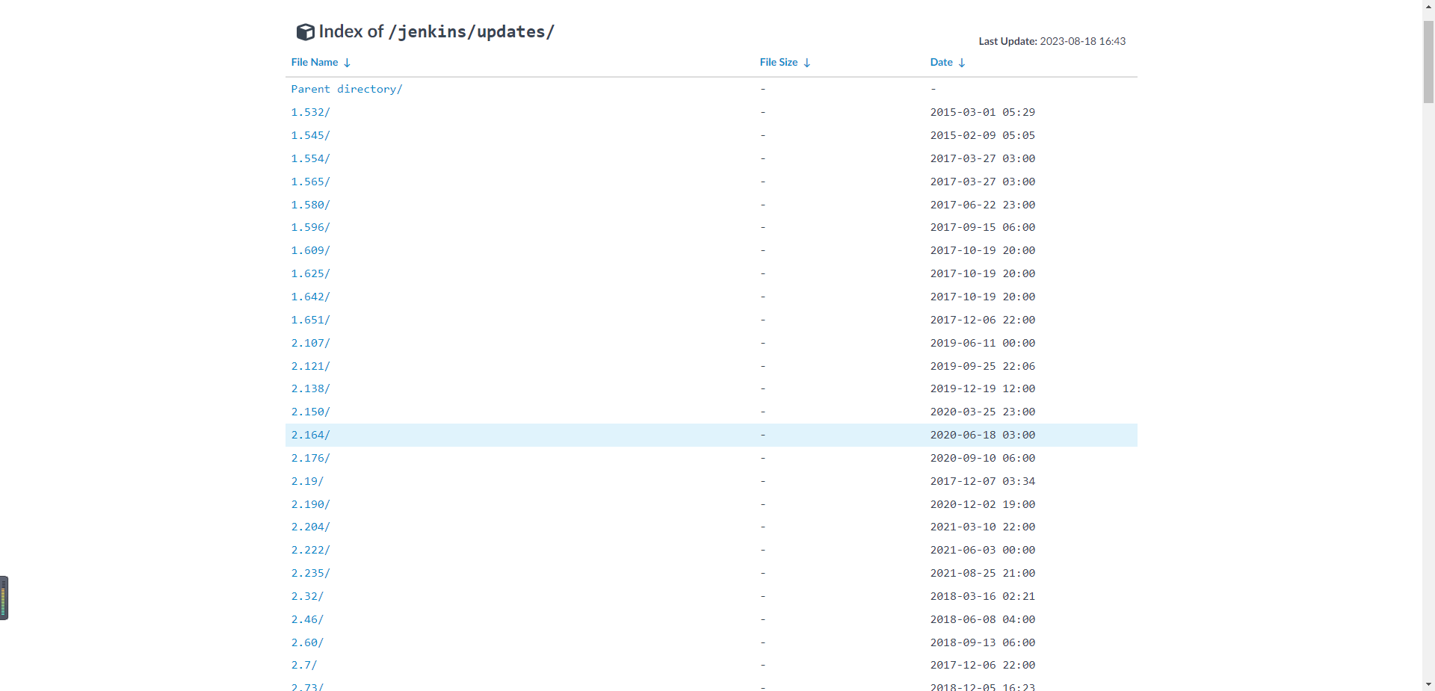Click the Date sort arrow icon

[962, 63]
